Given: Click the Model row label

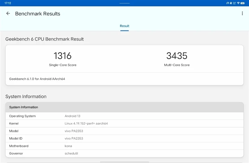Looking at the screenshot, I should pos(14,131).
